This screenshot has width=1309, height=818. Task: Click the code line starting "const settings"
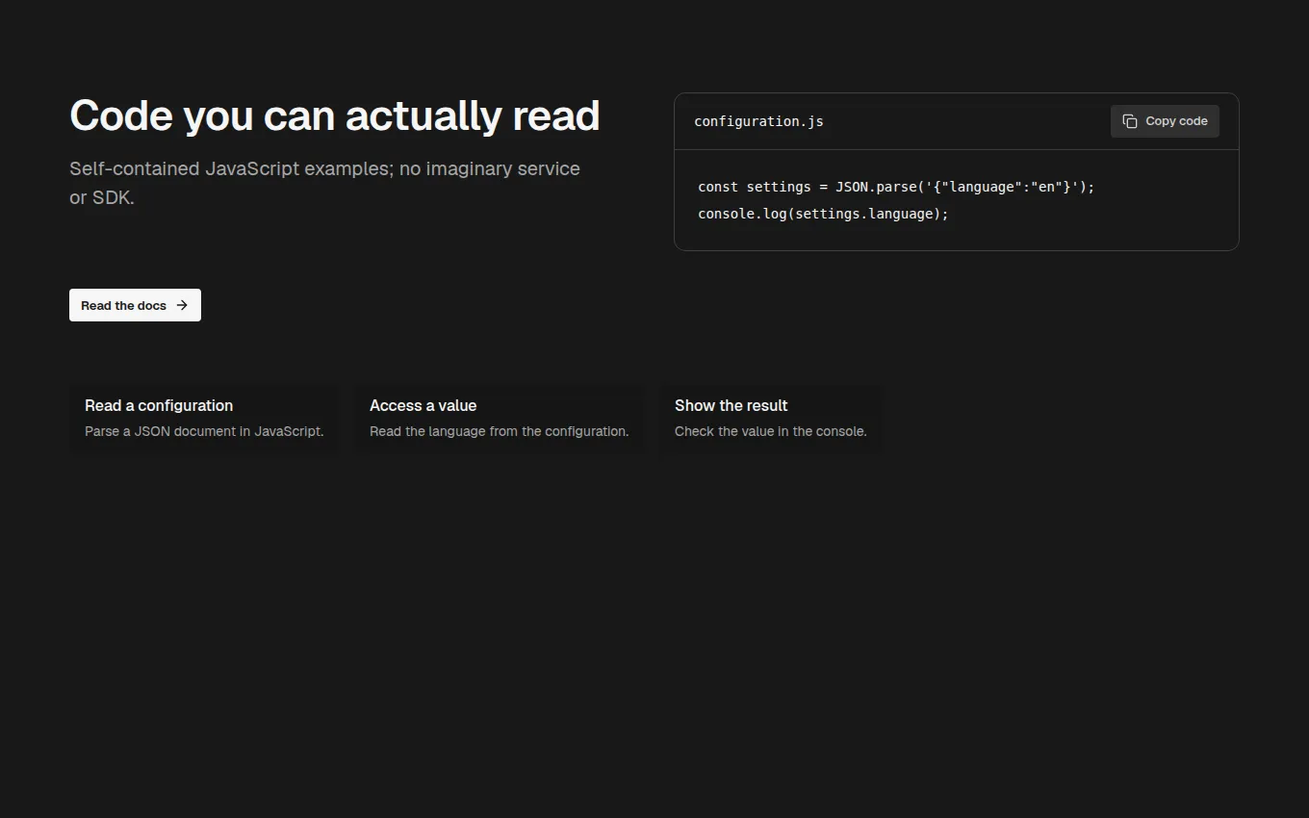(x=896, y=187)
